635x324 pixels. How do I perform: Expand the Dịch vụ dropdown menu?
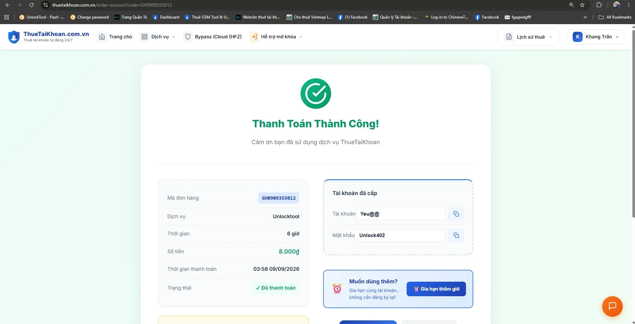(x=158, y=37)
